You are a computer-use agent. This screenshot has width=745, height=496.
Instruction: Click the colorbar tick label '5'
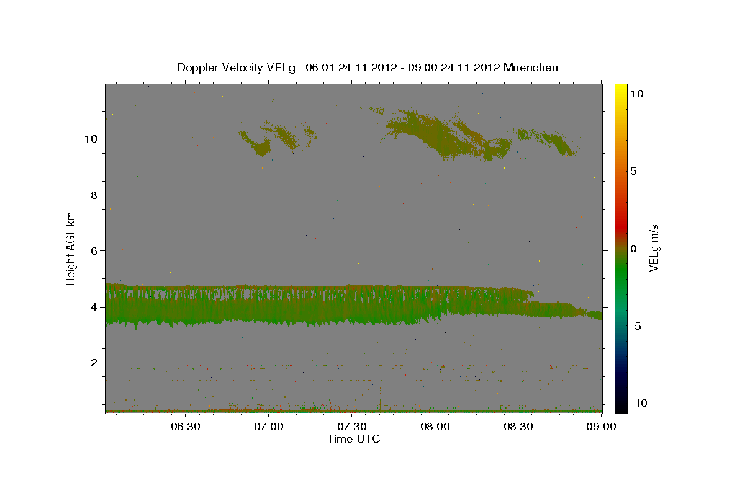point(633,171)
